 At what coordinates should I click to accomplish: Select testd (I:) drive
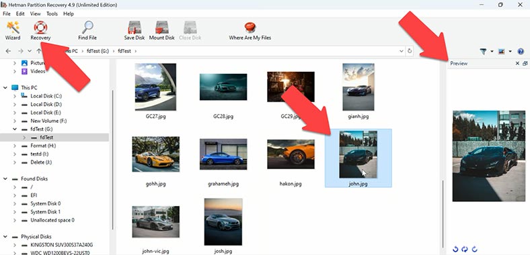(x=40, y=154)
